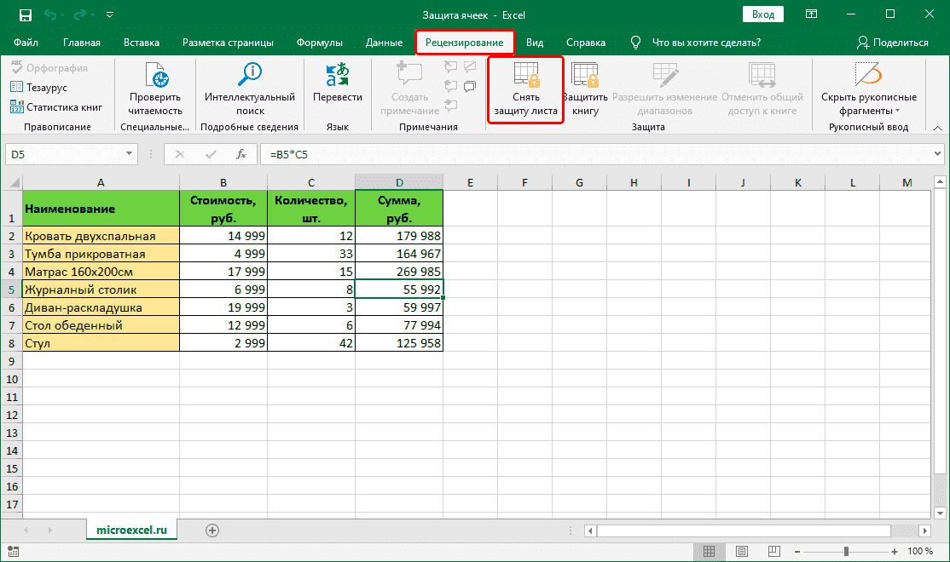Collapse the ribbon with the chevron

pyautogui.click(x=936, y=126)
